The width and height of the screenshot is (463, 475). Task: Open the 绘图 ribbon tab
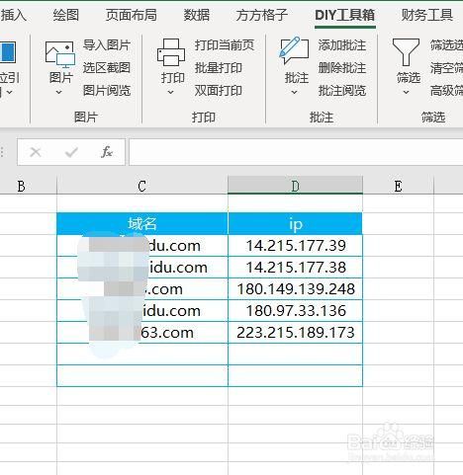[66, 15]
